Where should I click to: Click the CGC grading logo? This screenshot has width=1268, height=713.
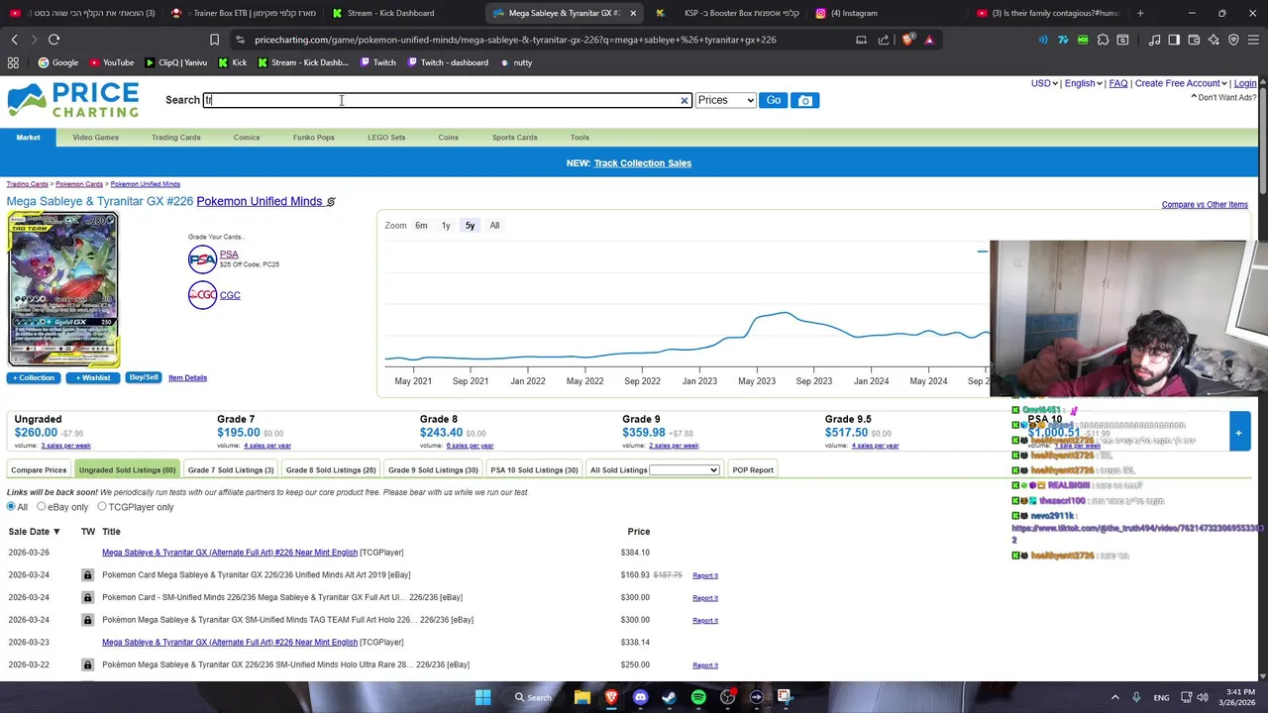click(202, 295)
